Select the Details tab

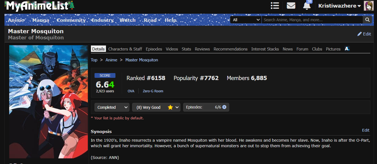(x=98, y=49)
